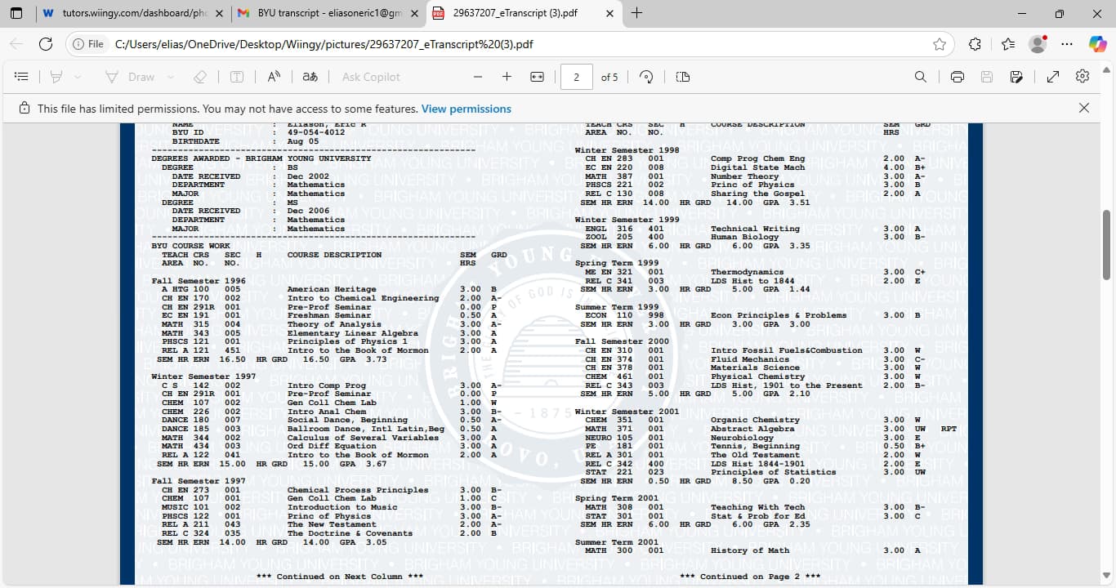Print the transcript PDF

pos(958,77)
